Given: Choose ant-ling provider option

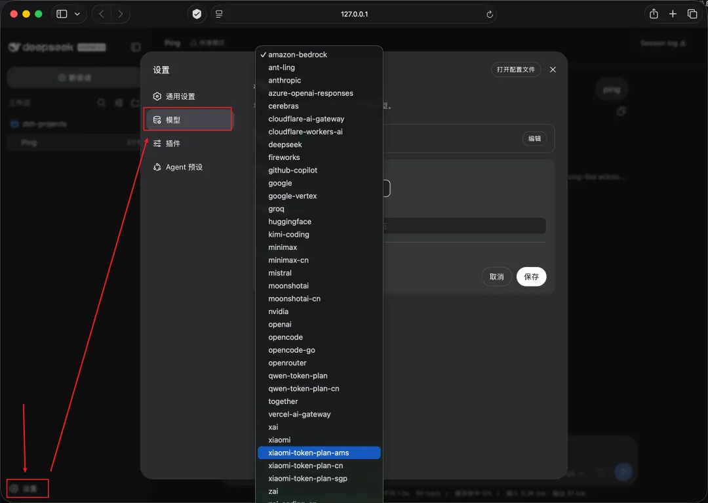Looking at the screenshot, I should (319, 68).
